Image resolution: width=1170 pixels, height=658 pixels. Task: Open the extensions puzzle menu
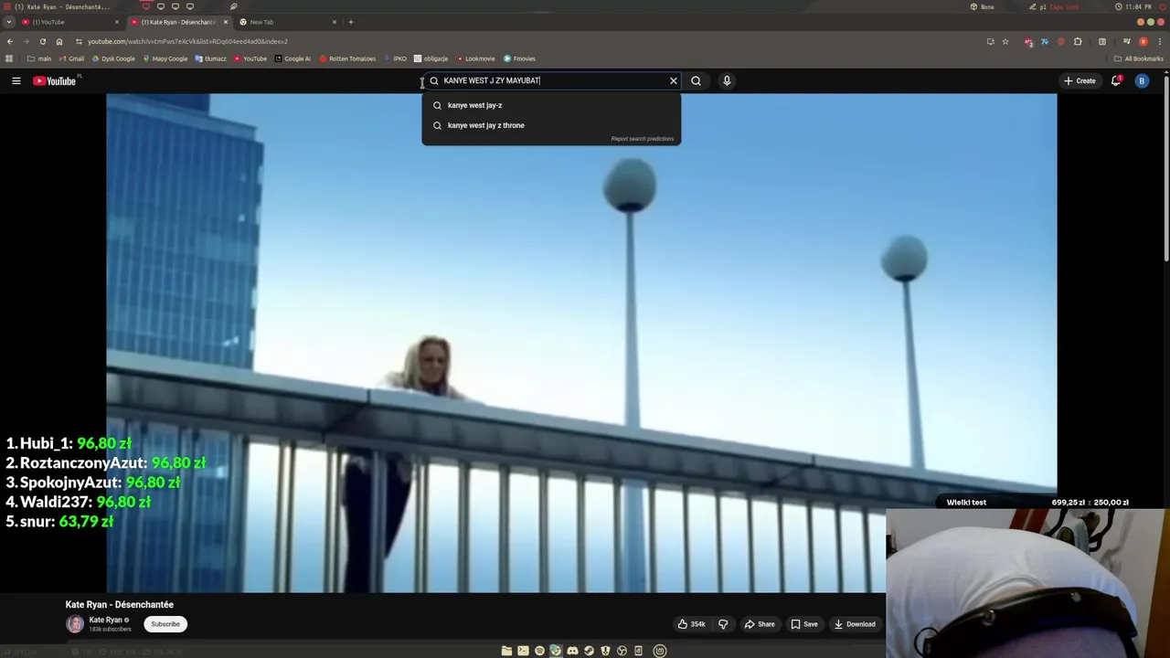[1078, 41]
